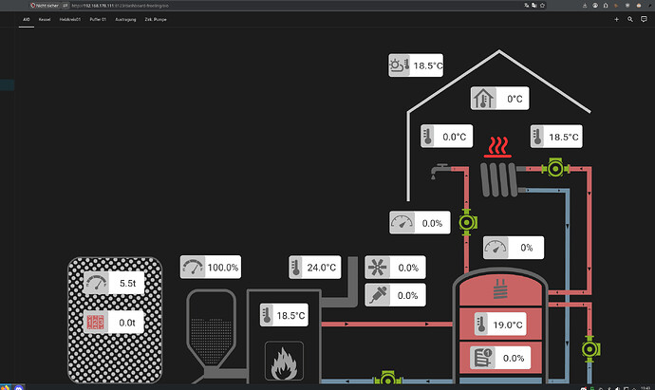Open dashboard search magnifier icon
This screenshot has height=390, width=655.
(630, 19)
